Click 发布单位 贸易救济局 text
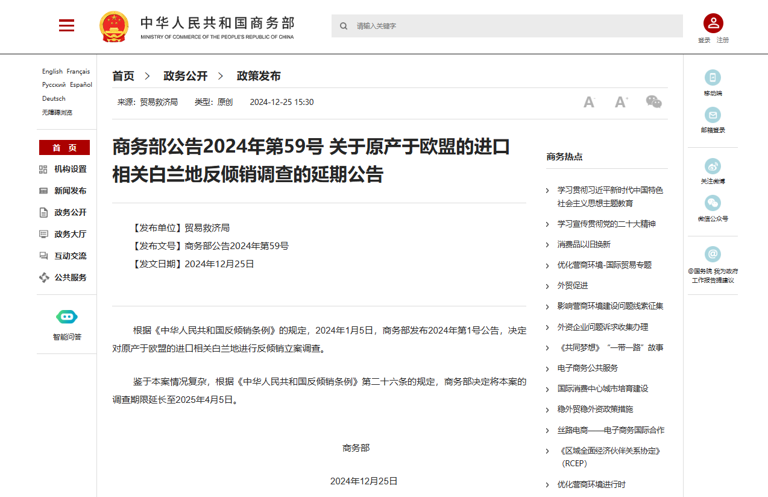 click(x=181, y=228)
